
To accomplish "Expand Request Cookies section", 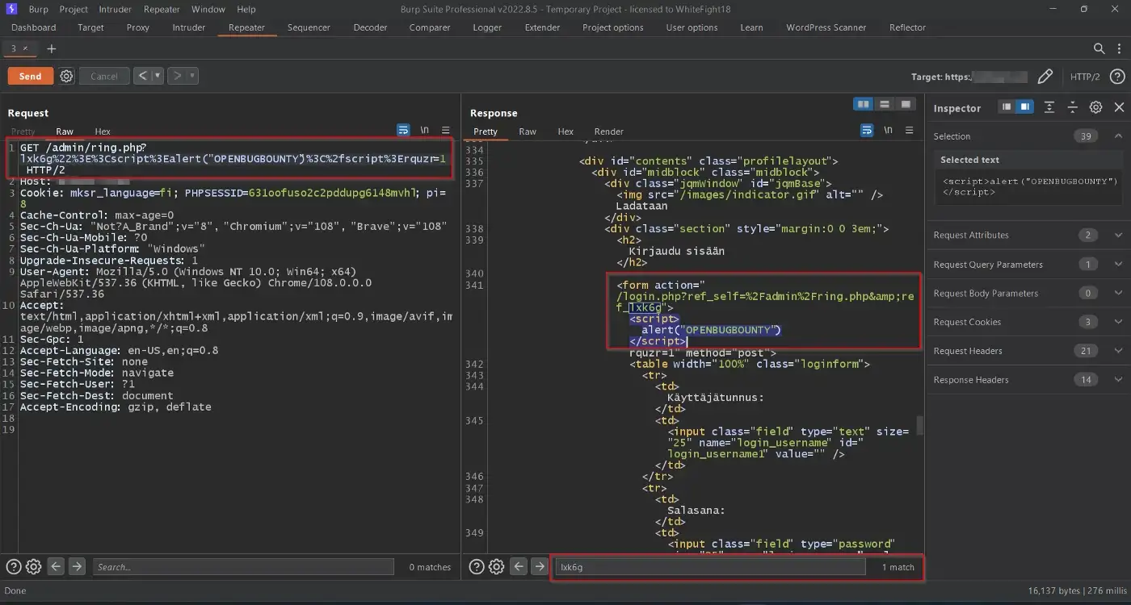I will [1118, 322].
